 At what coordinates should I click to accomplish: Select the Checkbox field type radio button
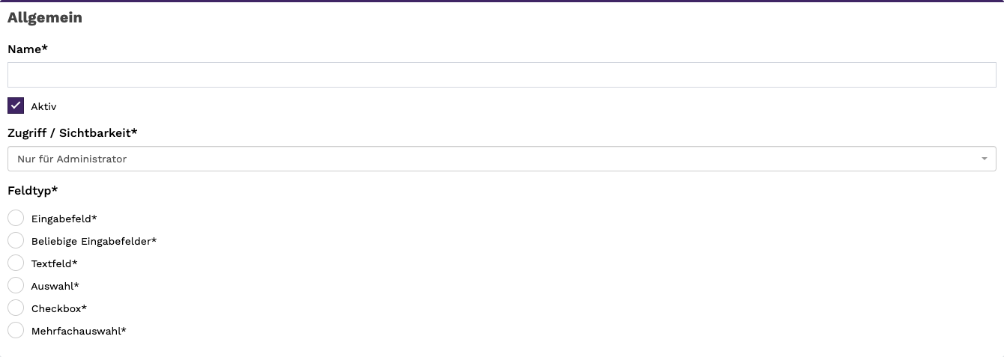(x=16, y=308)
